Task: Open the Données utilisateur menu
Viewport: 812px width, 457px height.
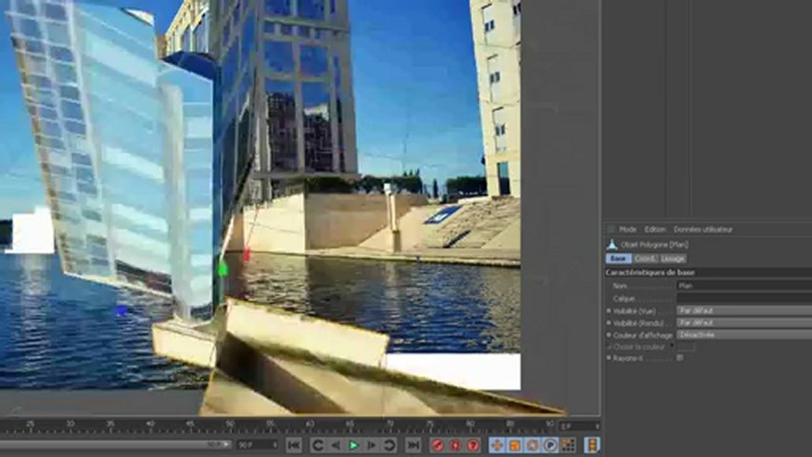Action: tap(703, 229)
